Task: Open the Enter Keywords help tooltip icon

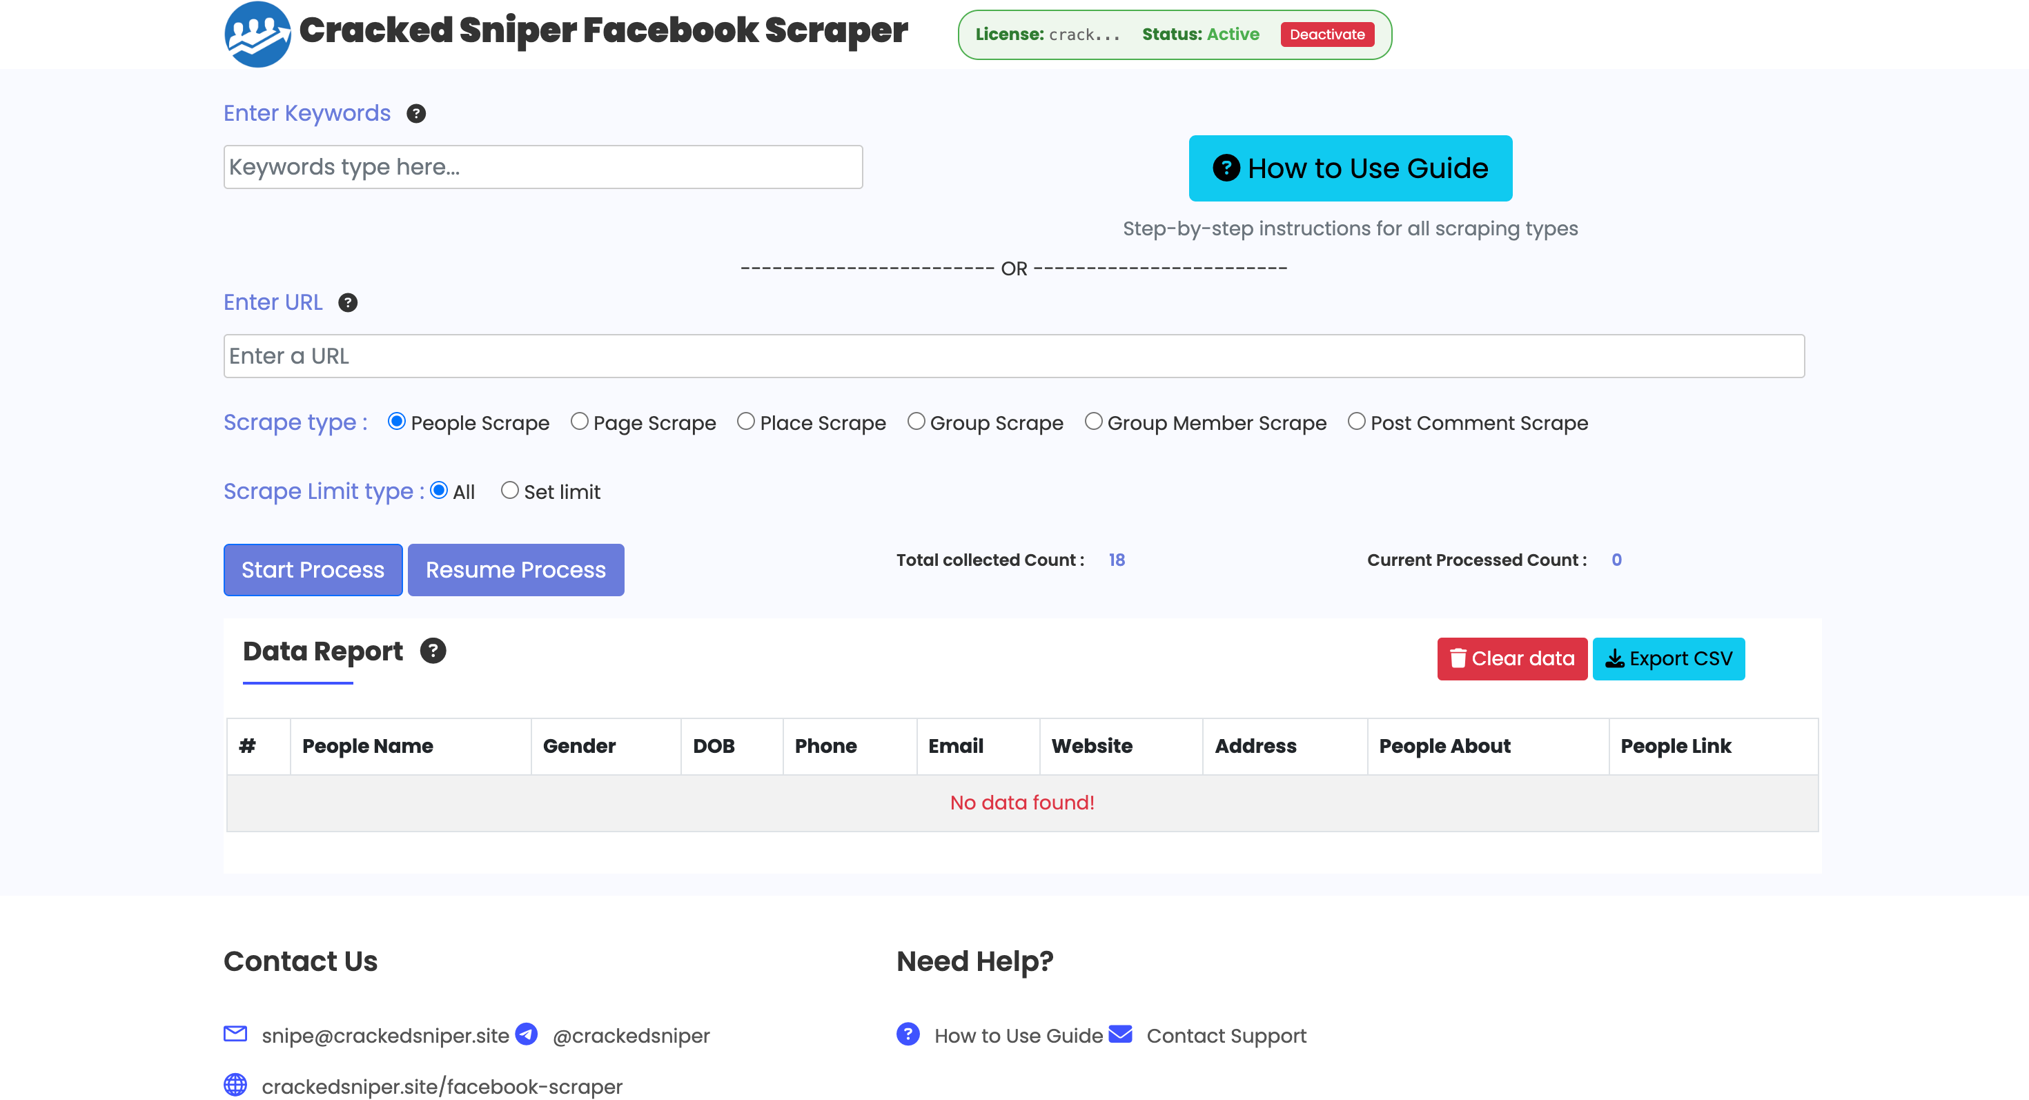Action: point(417,113)
